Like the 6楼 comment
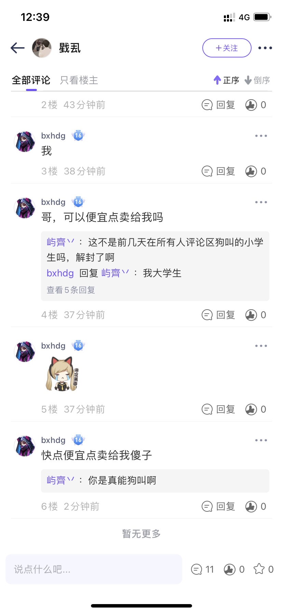The width and height of the screenshot is (283, 613). pos(256,506)
